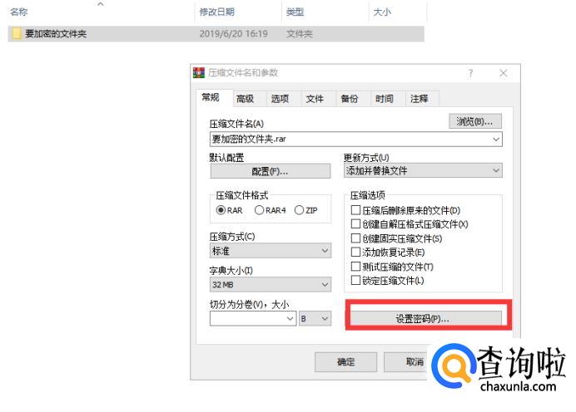The width and height of the screenshot is (576, 412).
Task: Switch to the 高级 tab
Action: tap(245, 99)
